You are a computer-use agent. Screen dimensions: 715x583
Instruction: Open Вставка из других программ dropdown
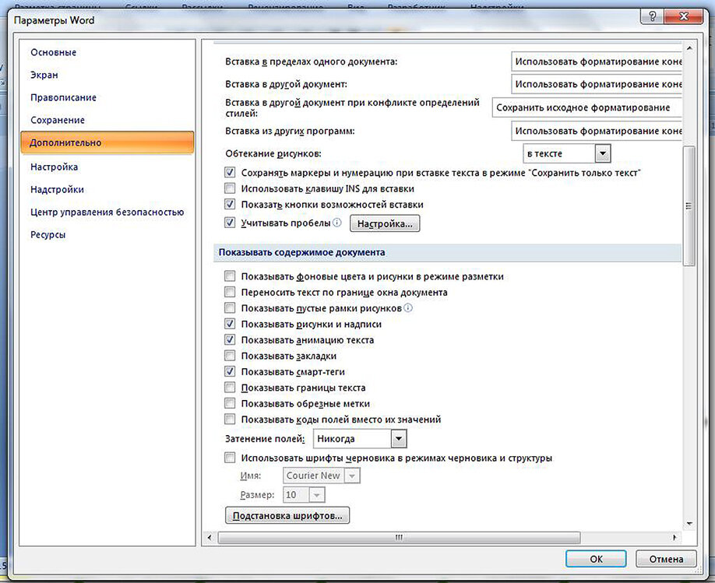[x=597, y=131]
